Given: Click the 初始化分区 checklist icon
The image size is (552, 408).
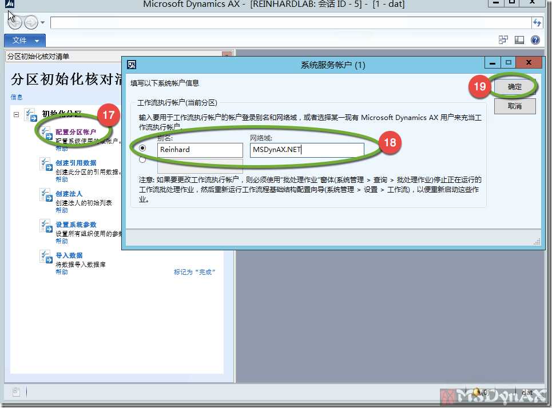Looking at the screenshot, I should point(30,115).
